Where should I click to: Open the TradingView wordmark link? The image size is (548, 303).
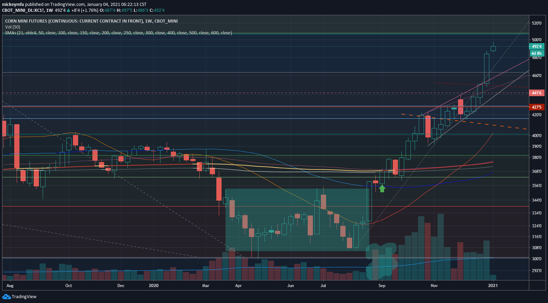click(x=24, y=296)
